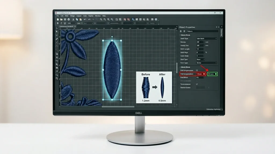
Task: Open the Tools menu
Action: click(85, 16)
